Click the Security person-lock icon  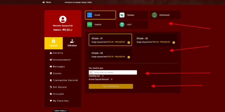pos(51,53)
